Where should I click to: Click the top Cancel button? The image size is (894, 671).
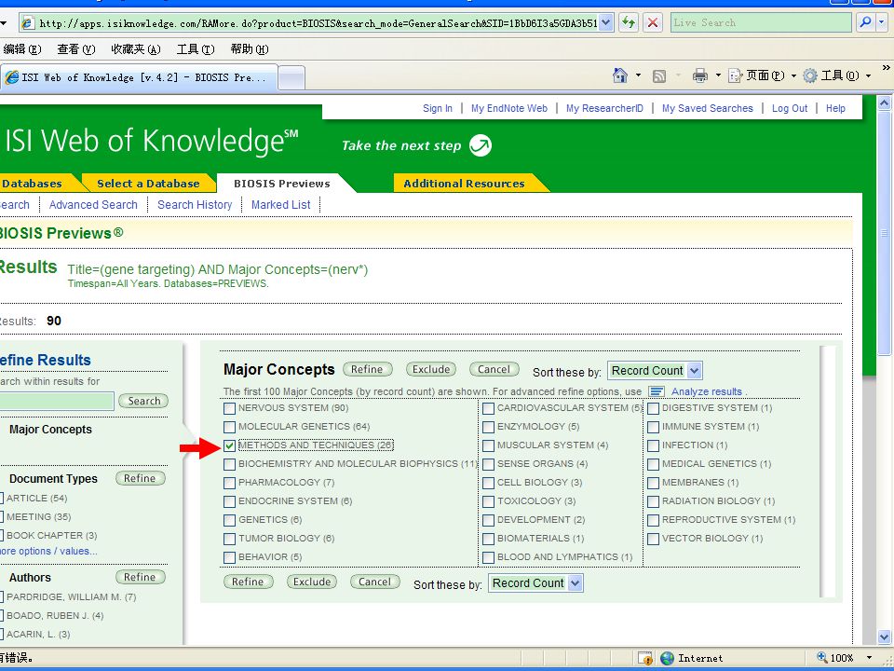494,369
